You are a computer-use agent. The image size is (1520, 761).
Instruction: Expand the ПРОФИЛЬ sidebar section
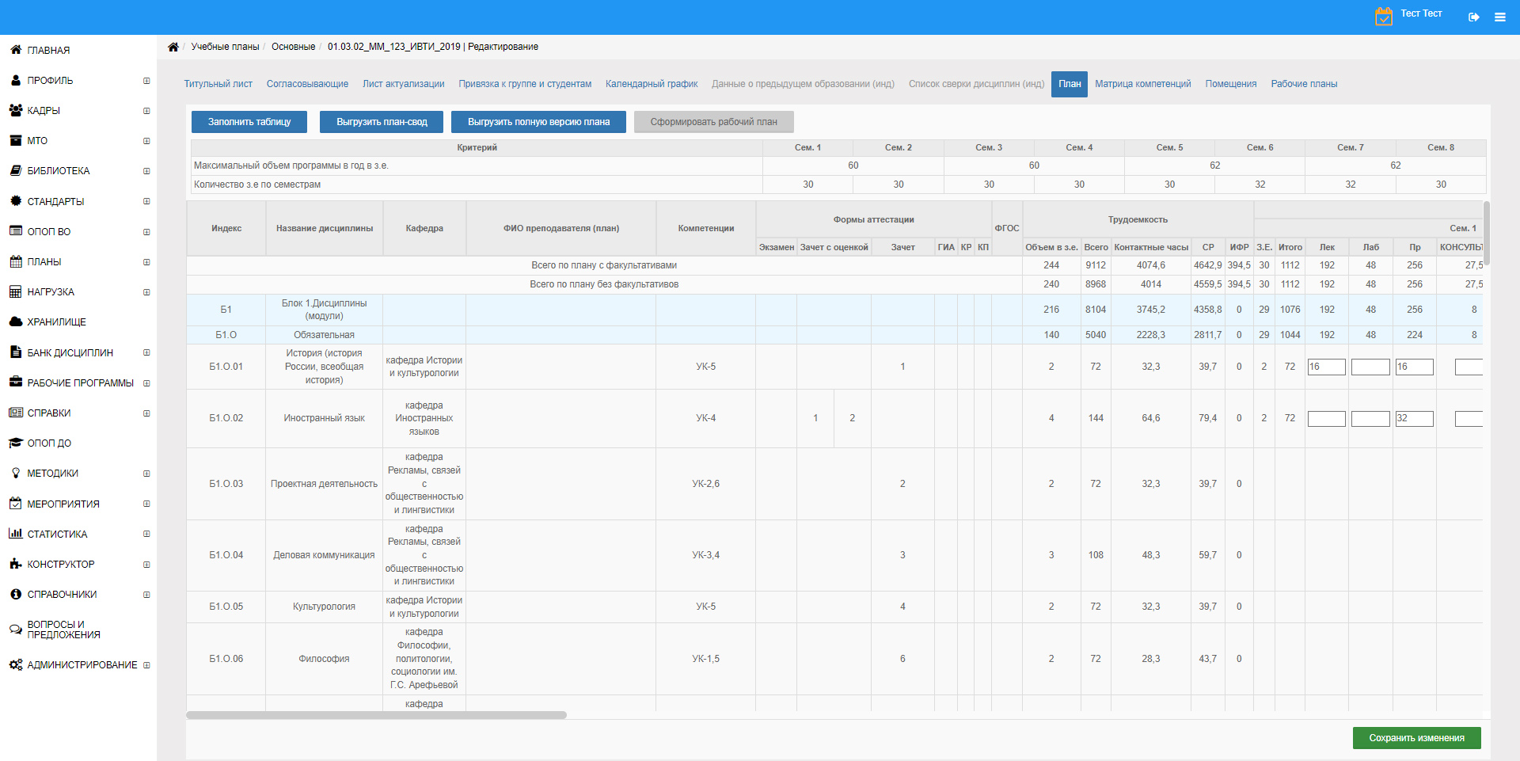click(146, 81)
